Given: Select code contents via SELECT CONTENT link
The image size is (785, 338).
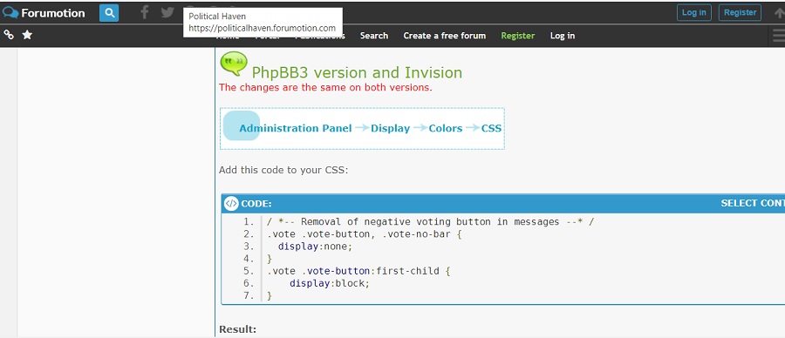Looking at the screenshot, I should [x=753, y=204].
